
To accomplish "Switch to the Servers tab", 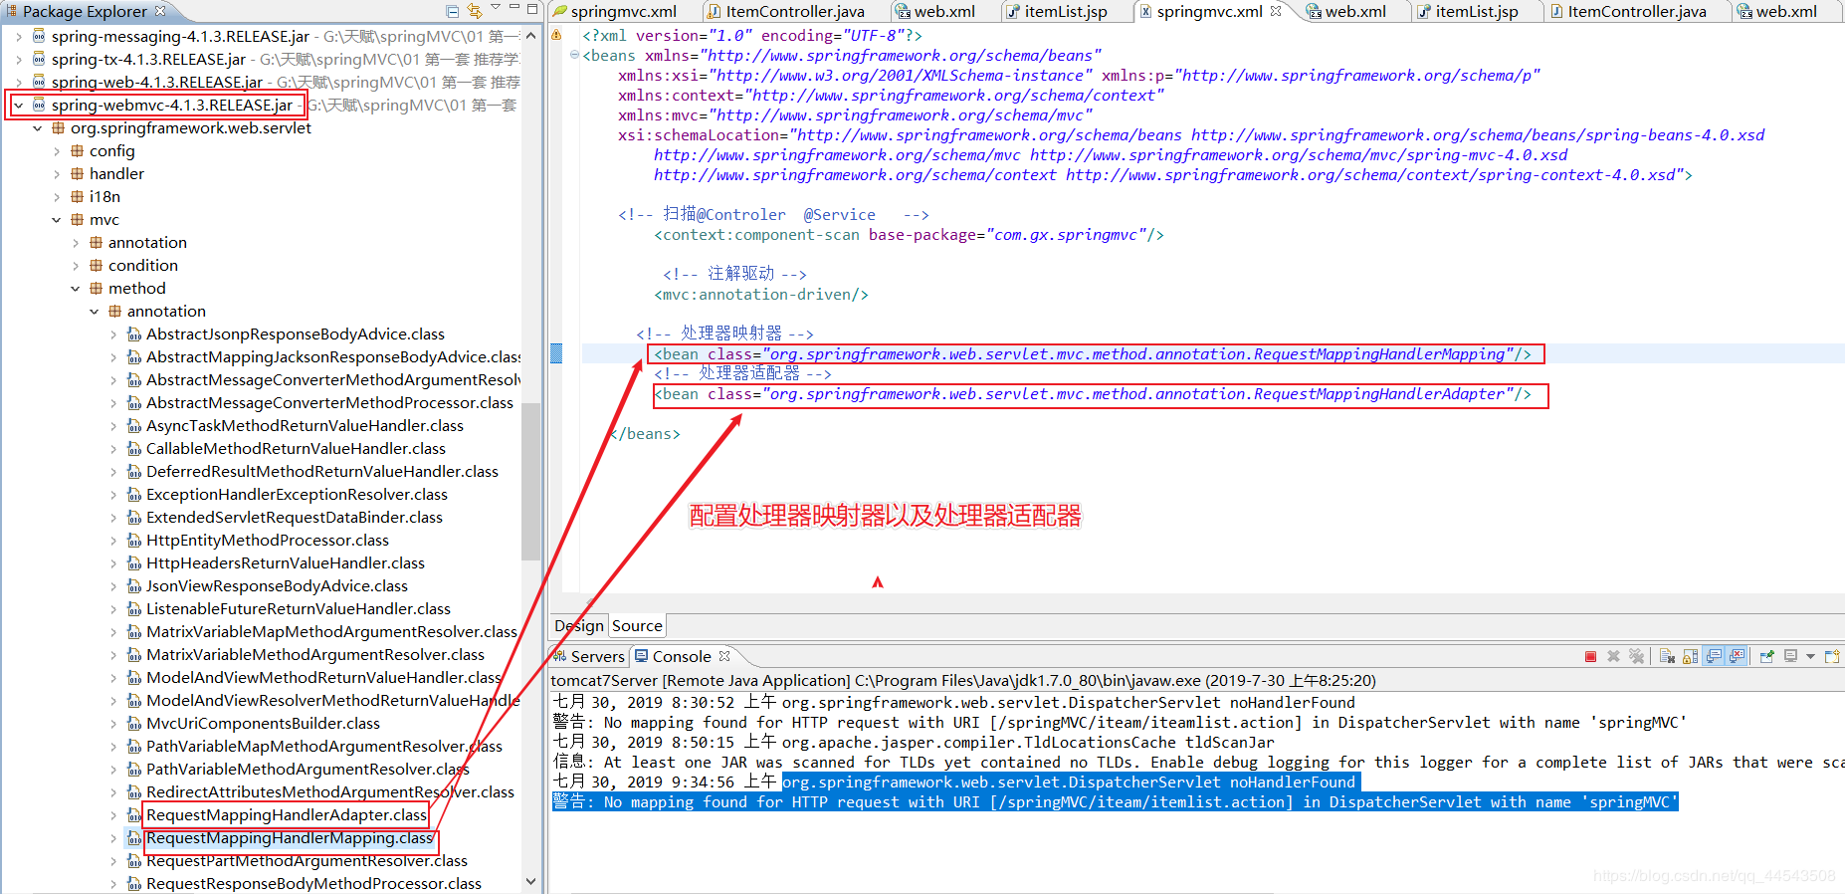I will (x=589, y=656).
